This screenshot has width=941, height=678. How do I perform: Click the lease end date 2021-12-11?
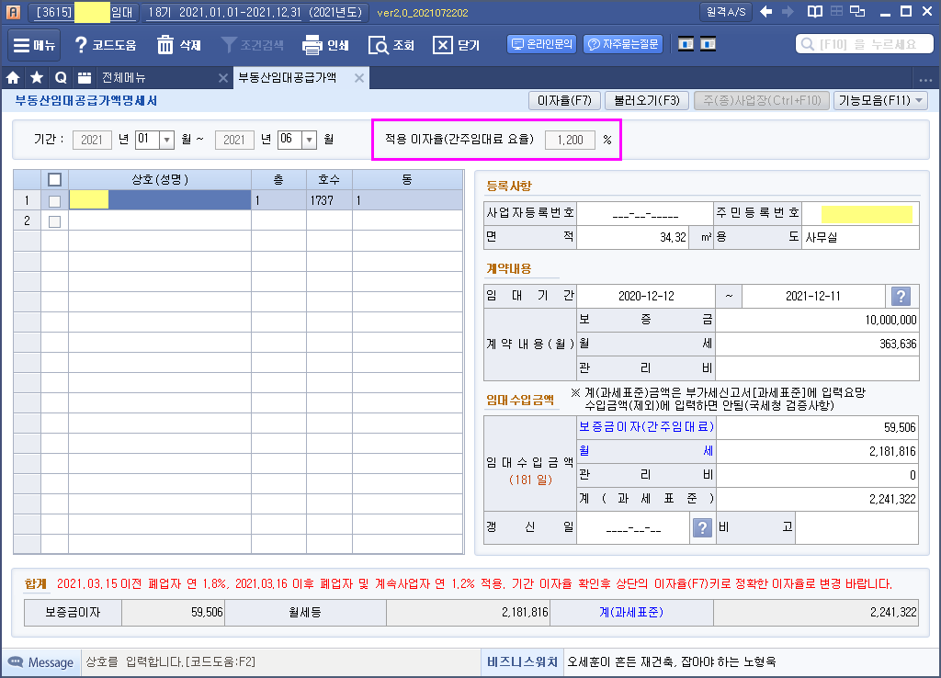point(812,296)
